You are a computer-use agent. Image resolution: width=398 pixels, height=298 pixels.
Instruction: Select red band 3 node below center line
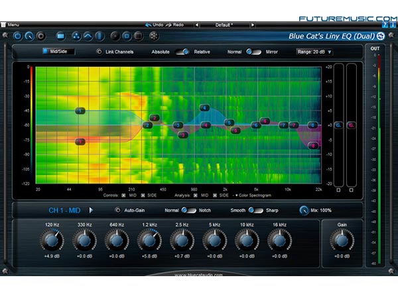coord(183,135)
